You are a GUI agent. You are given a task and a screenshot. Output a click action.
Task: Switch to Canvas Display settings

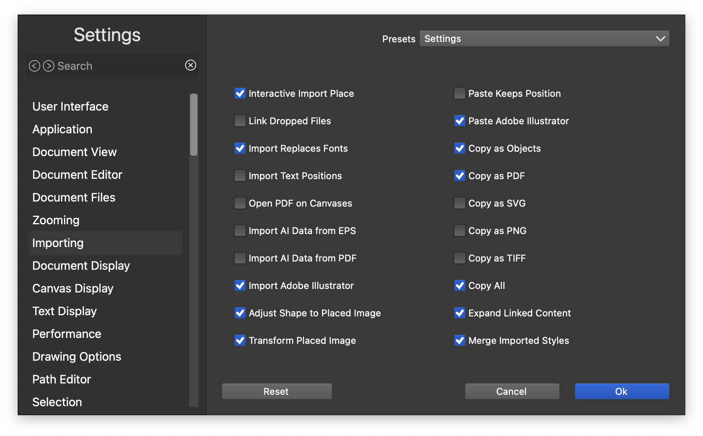pyautogui.click(x=73, y=289)
